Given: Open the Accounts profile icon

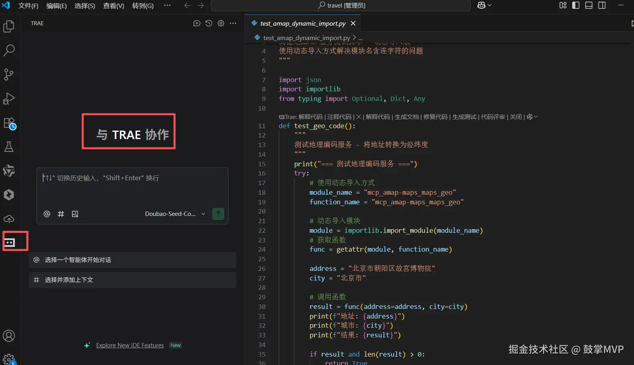Looking at the screenshot, I should (9, 336).
